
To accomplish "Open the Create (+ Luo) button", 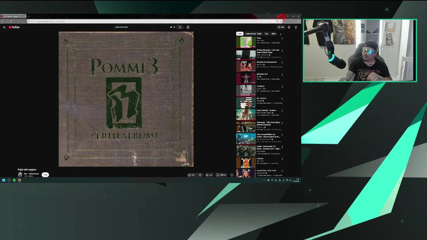I will point(281,27).
